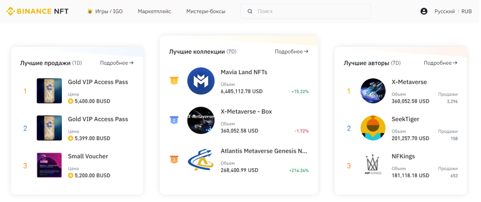Click the 268,400.99 USD volume
This screenshot has width=481, height=202.
(x=240, y=170)
